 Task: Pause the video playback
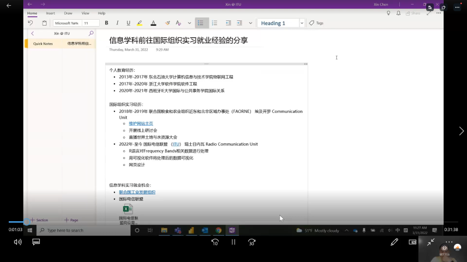point(233,242)
